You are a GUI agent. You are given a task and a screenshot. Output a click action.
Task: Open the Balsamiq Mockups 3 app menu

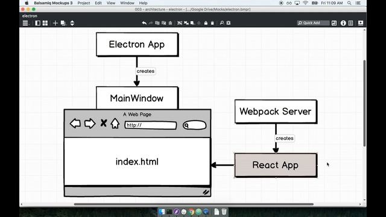click(53, 3)
